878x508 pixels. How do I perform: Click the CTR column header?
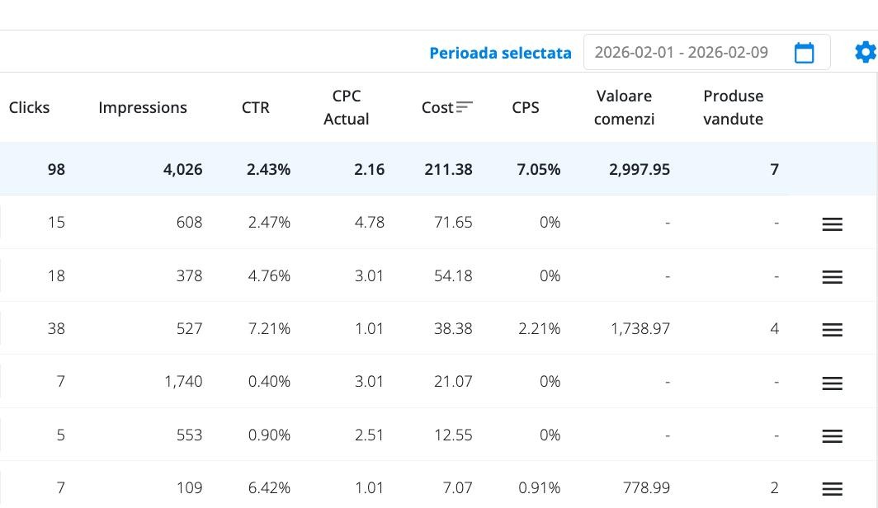tap(256, 107)
